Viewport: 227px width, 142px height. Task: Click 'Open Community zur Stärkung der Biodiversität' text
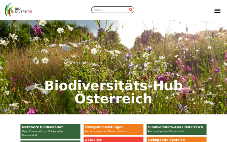coord(43,133)
